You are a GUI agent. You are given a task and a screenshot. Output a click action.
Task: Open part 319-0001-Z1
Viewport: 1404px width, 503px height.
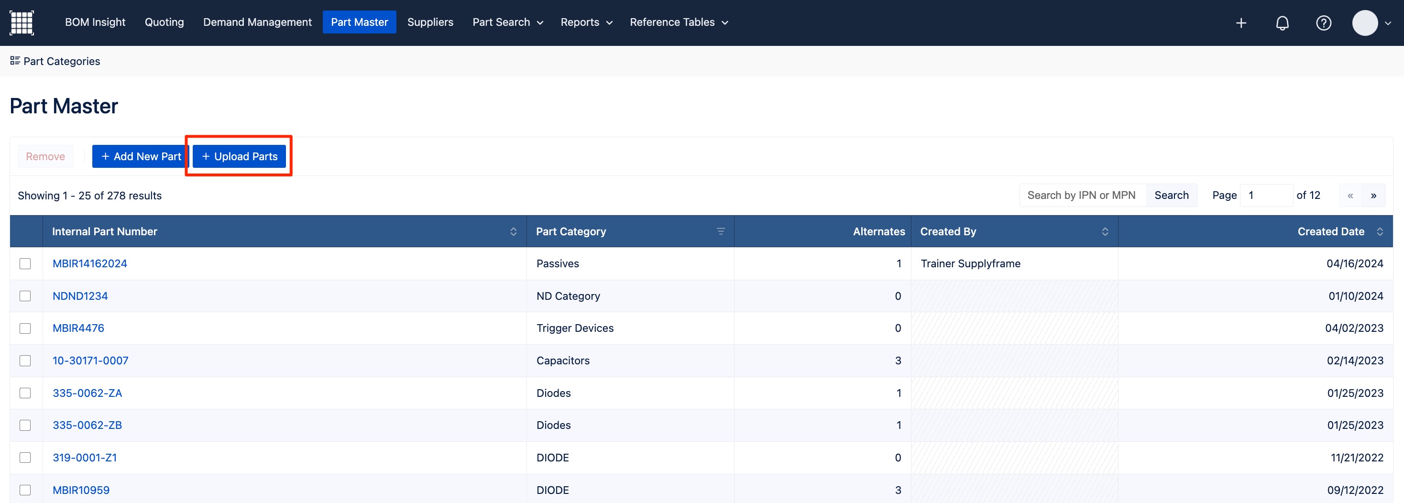85,458
